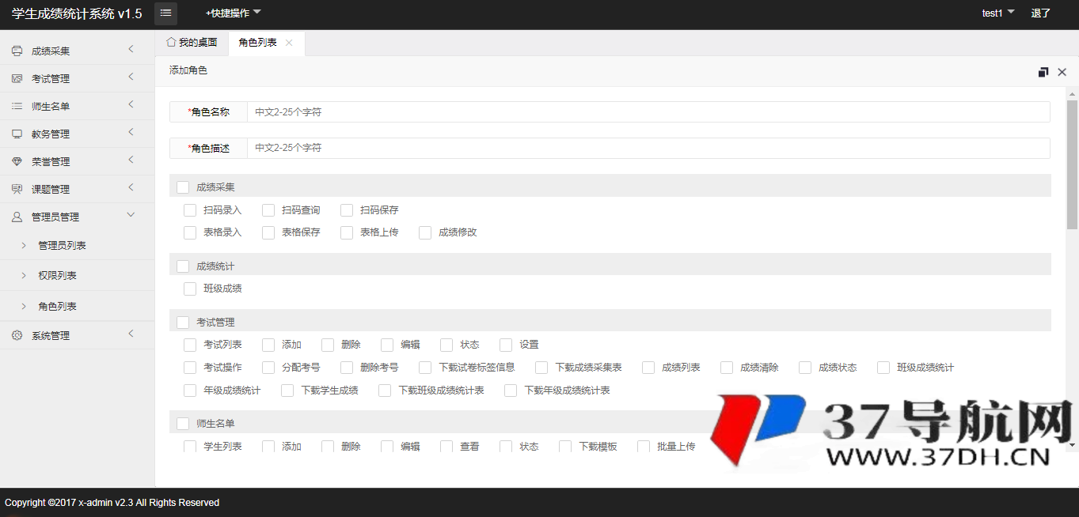
Task: Check the 成绩统计 group checkbox
Action: [182, 266]
